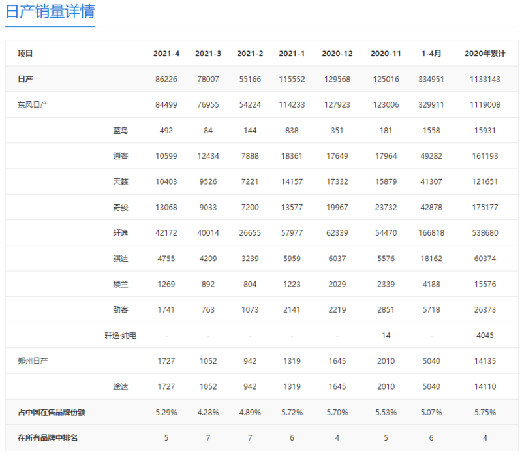Click the 轩逸·纯电 model name
The image size is (522, 455).
click(121, 336)
